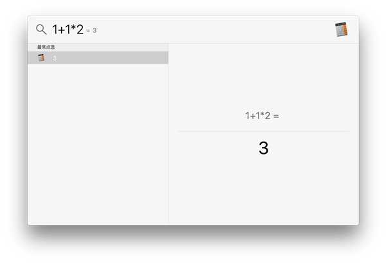The height and width of the screenshot is (264, 386).
Task: Click the small calculator icon in result row
Action: click(41, 58)
